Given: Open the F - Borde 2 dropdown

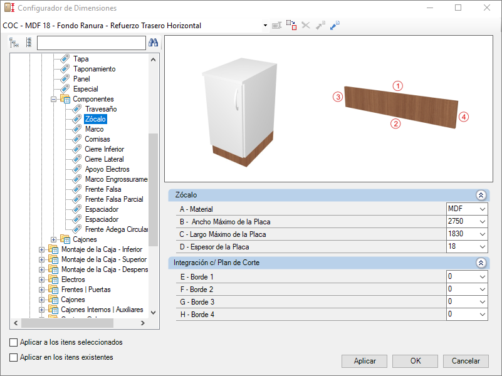Looking at the screenshot, I should coord(483,290).
